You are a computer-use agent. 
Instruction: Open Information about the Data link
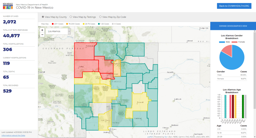coord(13,135)
